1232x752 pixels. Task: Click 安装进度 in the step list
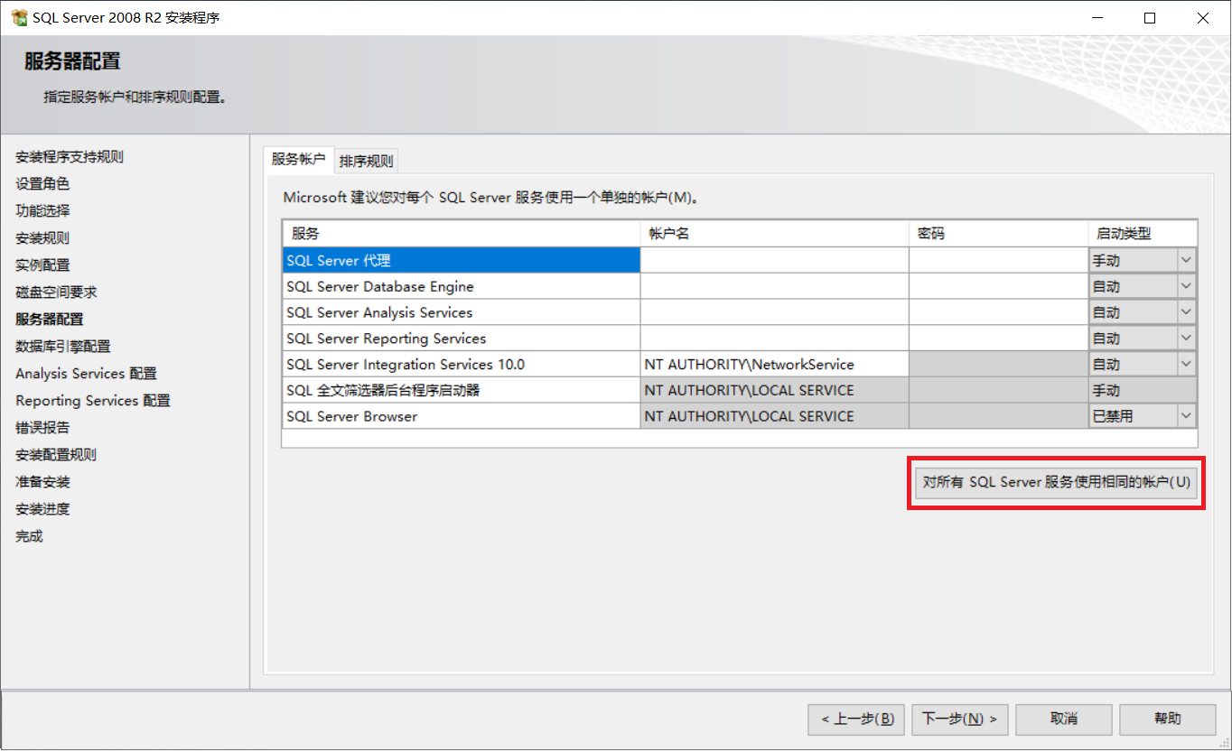(x=42, y=509)
